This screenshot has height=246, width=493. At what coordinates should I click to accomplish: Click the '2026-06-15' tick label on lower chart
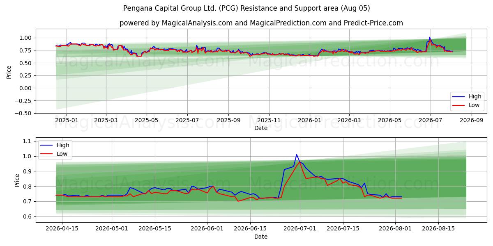click(250, 229)
